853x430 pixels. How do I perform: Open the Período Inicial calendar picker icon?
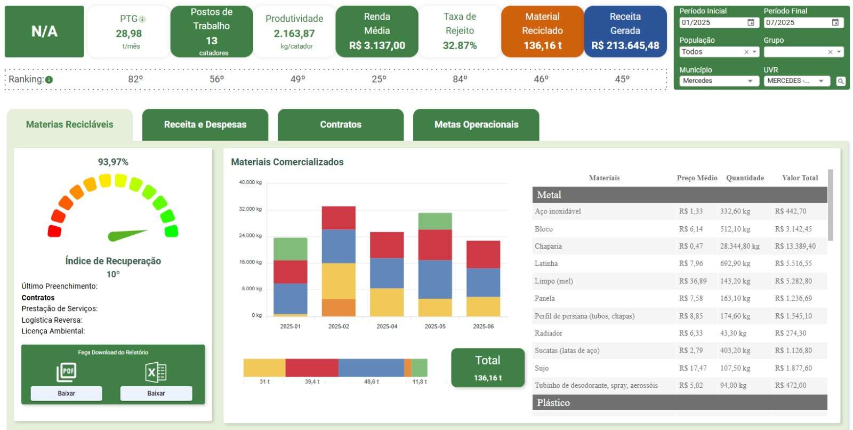point(751,22)
